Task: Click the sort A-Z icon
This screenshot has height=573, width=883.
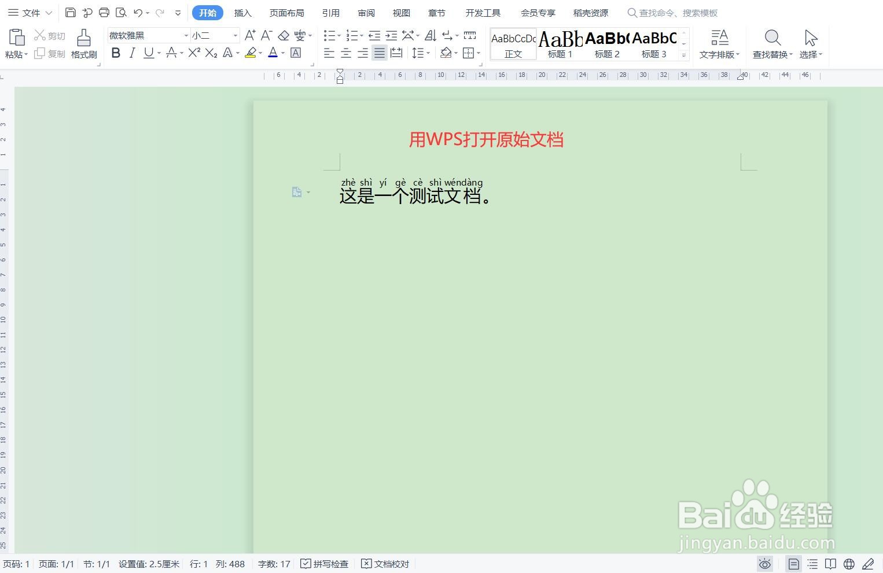Action: click(x=430, y=35)
